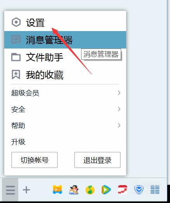Click the 退出登录 button
170x203 pixels.
click(x=97, y=160)
